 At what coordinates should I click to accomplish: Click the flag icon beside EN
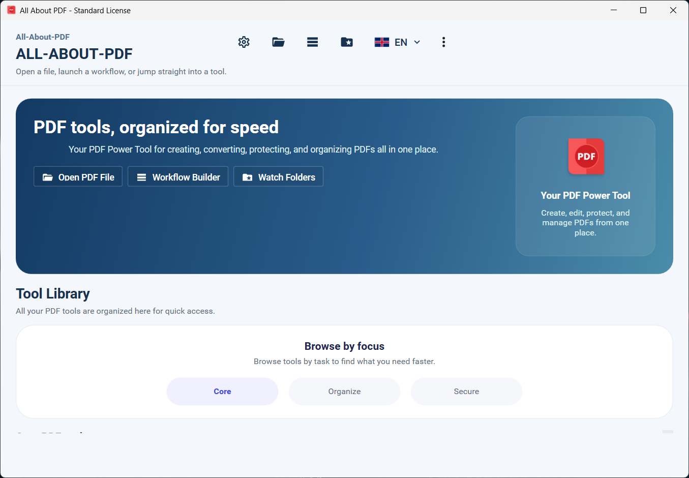tap(382, 42)
